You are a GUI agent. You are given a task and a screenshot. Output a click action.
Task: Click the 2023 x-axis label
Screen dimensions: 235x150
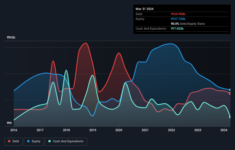click(198, 130)
